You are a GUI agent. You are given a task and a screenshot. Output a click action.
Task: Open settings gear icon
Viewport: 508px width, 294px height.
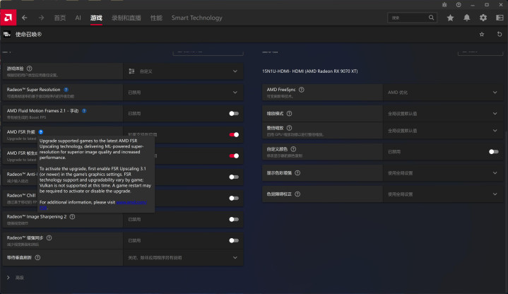click(x=483, y=17)
